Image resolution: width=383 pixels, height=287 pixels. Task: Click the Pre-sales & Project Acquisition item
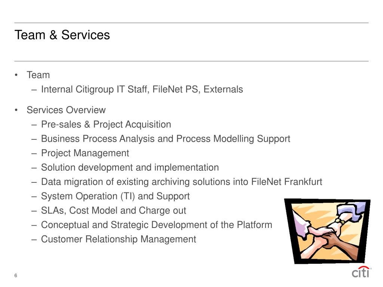[x=106, y=124]
